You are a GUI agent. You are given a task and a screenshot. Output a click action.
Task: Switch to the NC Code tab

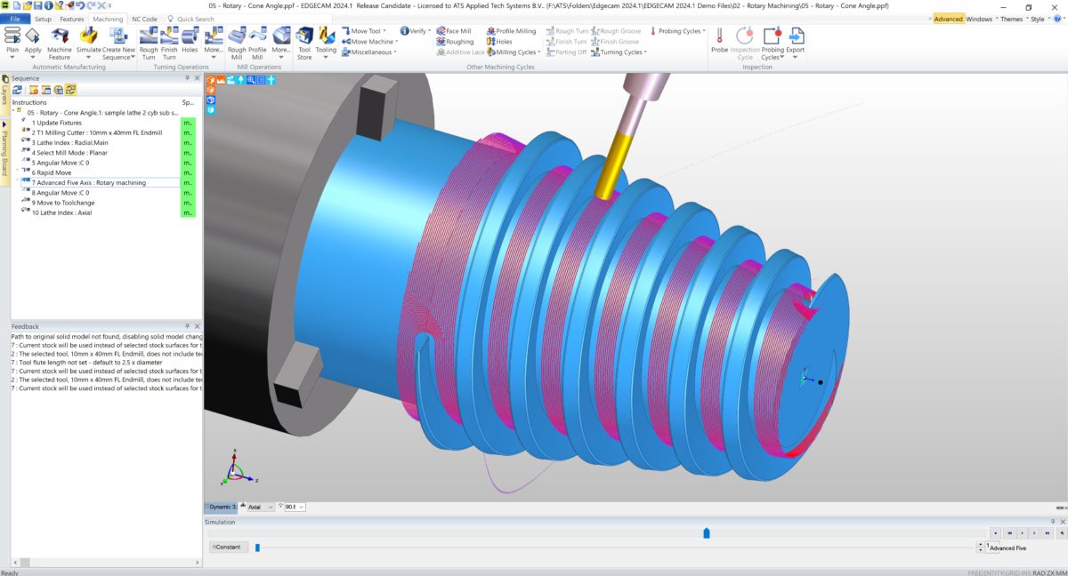pos(143,18)
